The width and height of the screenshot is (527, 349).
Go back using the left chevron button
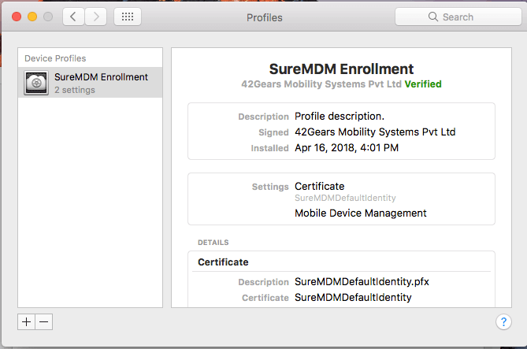[x=73, y=17]
